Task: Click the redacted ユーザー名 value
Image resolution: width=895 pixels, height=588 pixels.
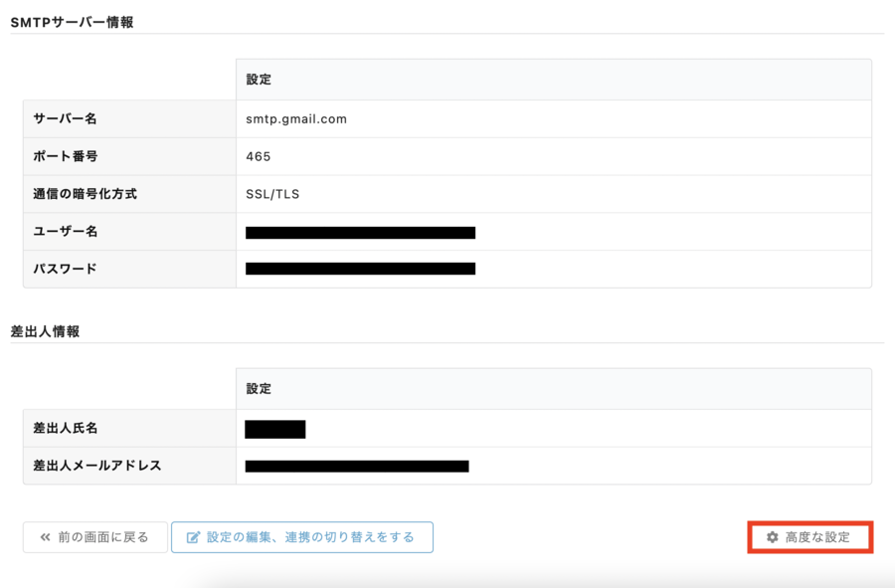Action: tap(360, 233)
